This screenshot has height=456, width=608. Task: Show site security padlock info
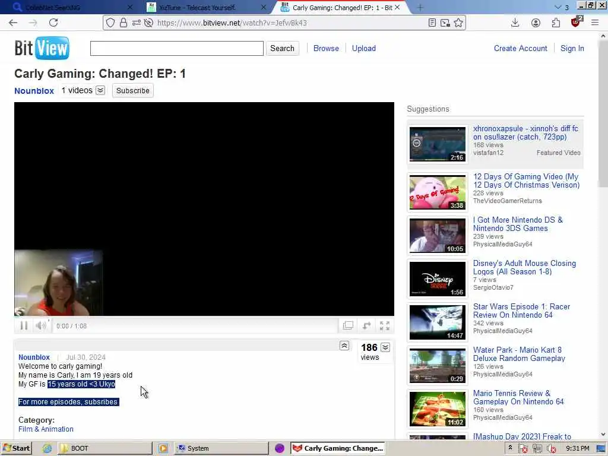tap(123, 23)
